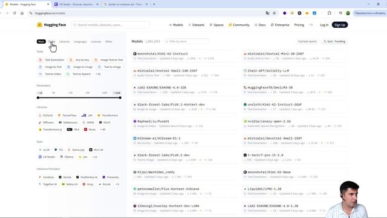Screen dimensions: 387x218
Task: Filter apps by vLLM
Action: [x=44, y=150]
